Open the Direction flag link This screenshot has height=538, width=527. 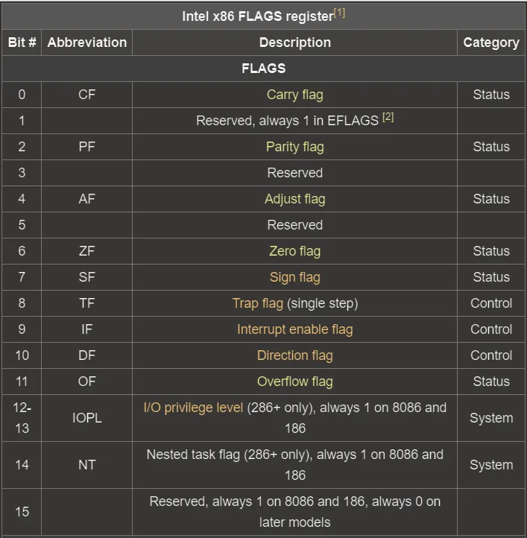click(x=295, y=355)
